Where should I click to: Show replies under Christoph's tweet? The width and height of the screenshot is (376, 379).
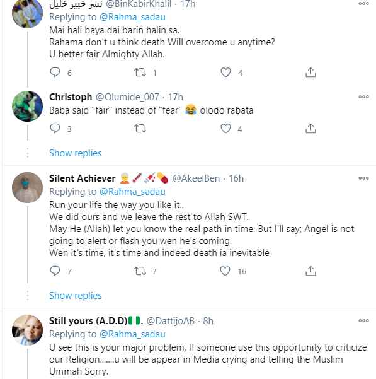click(x=76, y=153)
